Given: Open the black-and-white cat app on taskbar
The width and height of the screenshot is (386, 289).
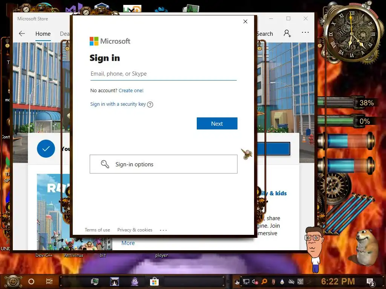Looking at the screenshot, I should [115, 281].
